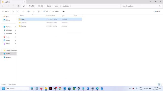Image resolution: width=163 pixels, height=91 pixels.
Task: Open Gallery in navigation pane
Action: point(7,20)
